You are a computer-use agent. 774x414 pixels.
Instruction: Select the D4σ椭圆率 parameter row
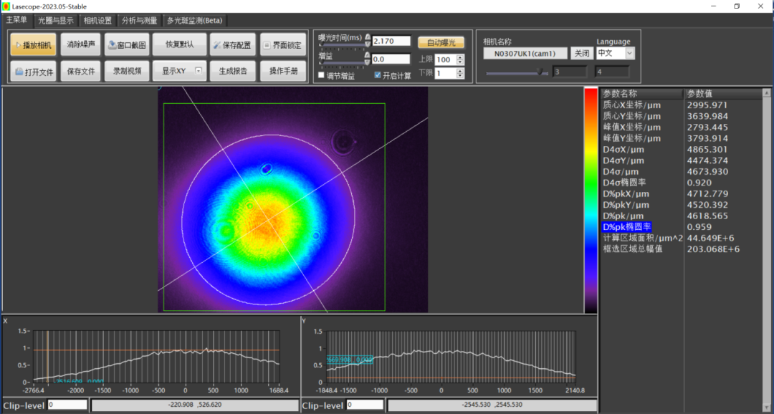(682, 183)
